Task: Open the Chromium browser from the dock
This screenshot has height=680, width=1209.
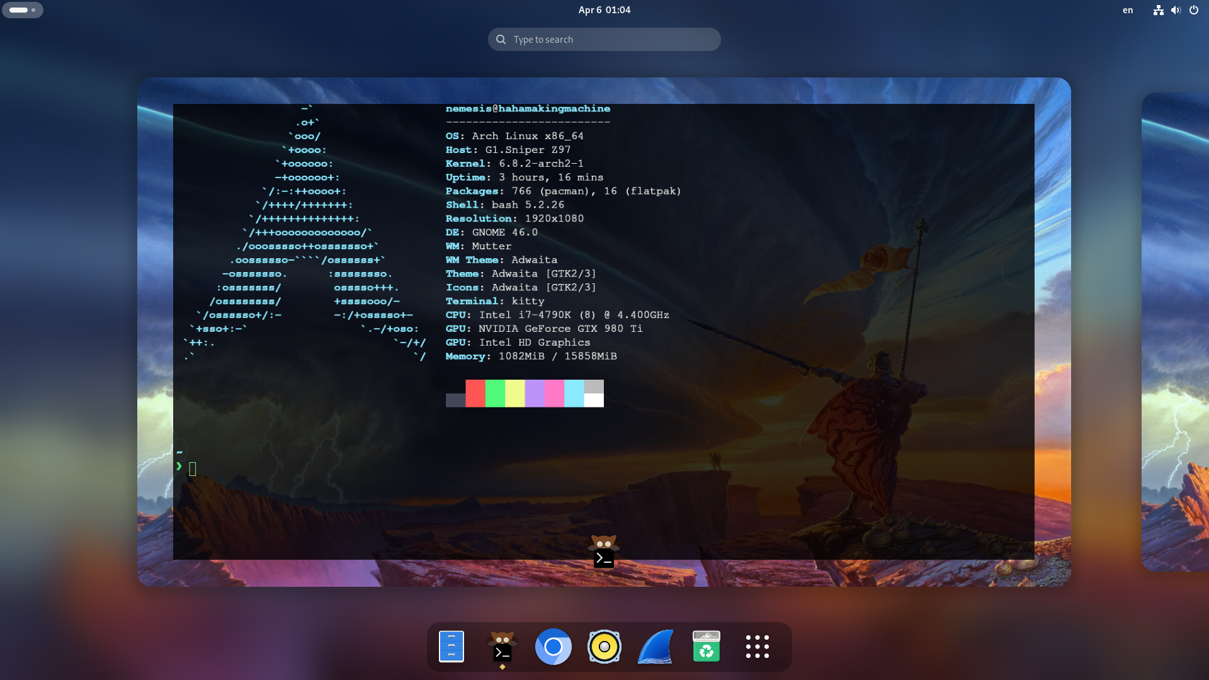Action: [553, 647]
